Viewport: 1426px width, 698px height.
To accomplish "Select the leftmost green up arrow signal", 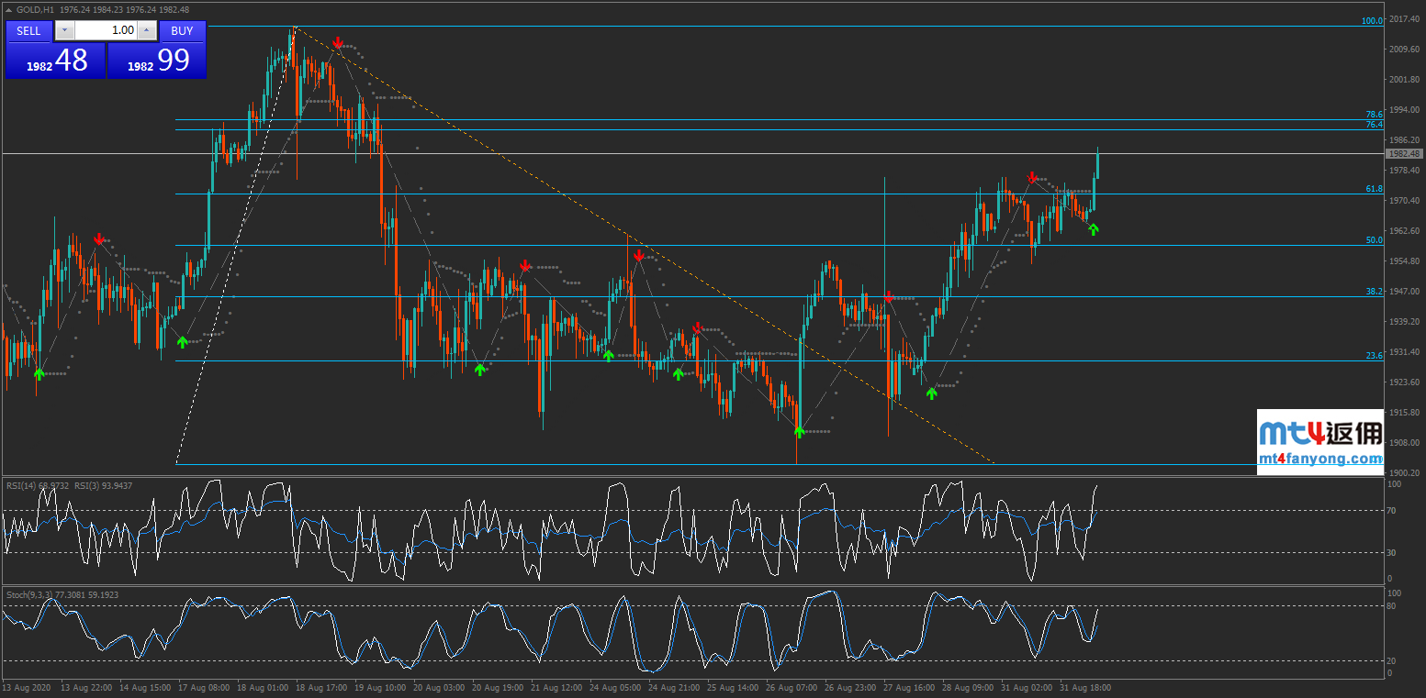I will pyautogui.click(x=39, y=373).
